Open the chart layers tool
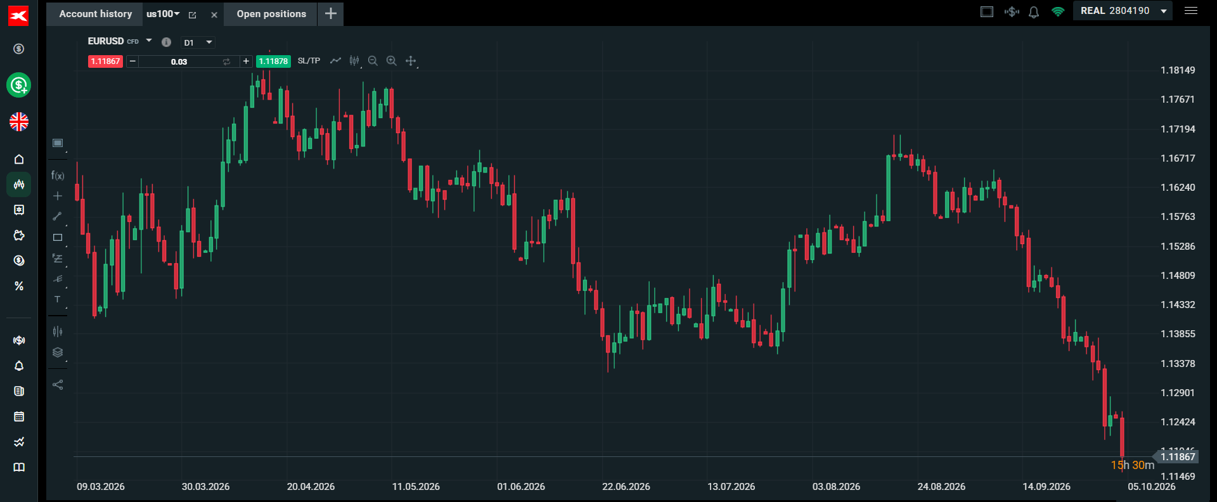The height and width of the screenshot is (502, 1217). pos(58,352)
